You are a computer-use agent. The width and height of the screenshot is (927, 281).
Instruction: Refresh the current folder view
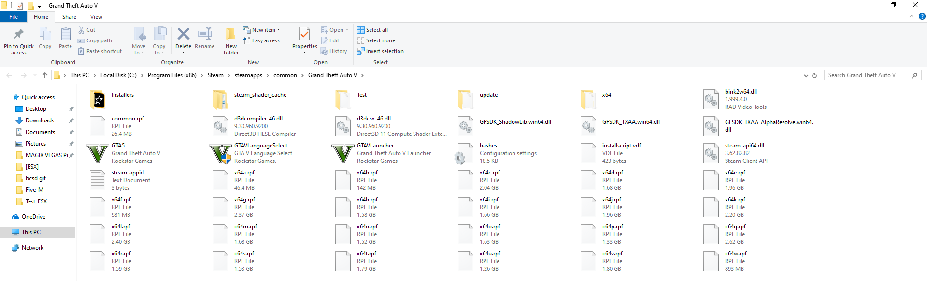(814, 75)
